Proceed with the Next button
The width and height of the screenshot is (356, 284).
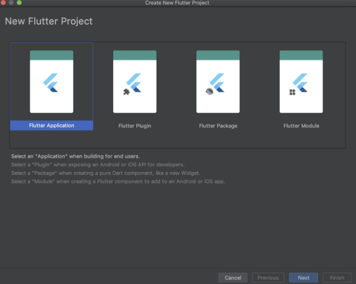tap(304, 277)
